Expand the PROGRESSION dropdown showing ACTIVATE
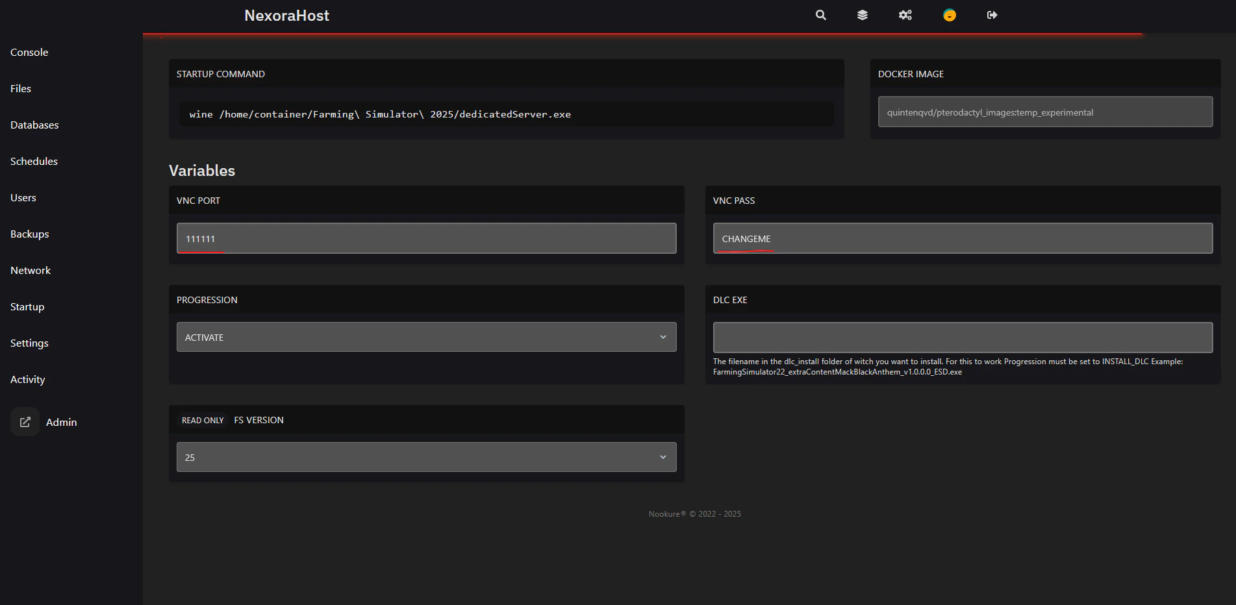This screenshot has height=605, width=1236. click(x=426, y=337)
